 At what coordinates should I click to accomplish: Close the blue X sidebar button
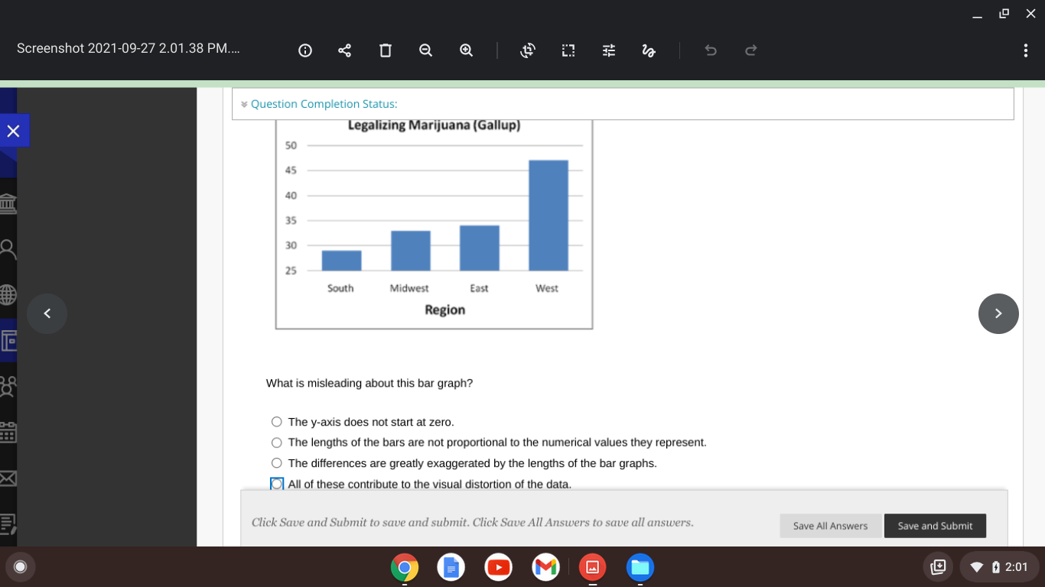(x=13, y=131)
